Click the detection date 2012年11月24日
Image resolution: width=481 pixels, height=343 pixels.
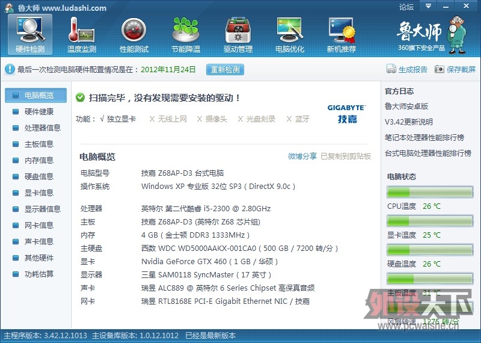(168, 69)
